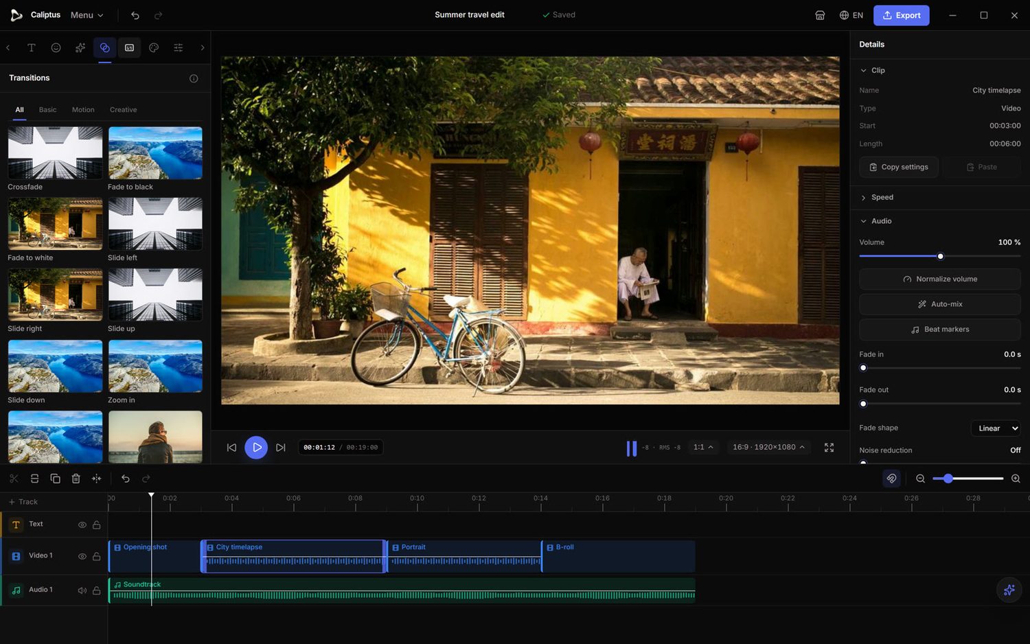Open the Menu dropdown
This screenshot has width=1030, height=644.
click(87, 15)
